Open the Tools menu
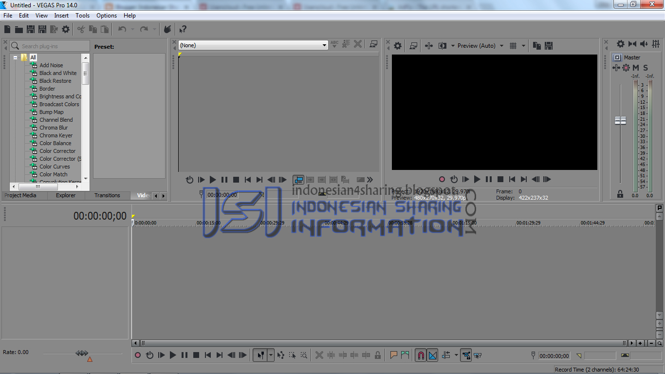665x374 pixels. tap(82, 16)
